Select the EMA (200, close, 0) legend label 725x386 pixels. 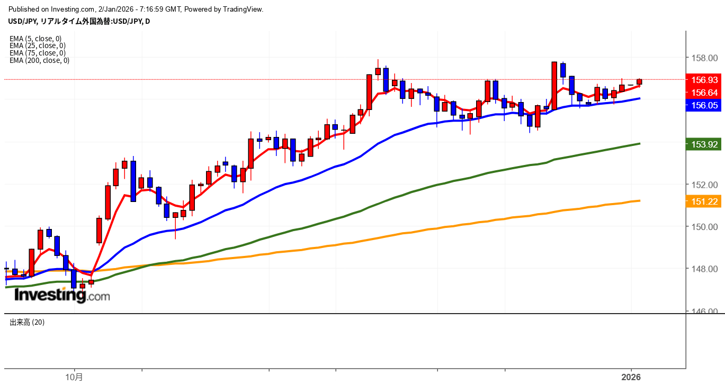pyautogui.click(x=39, y=60)
